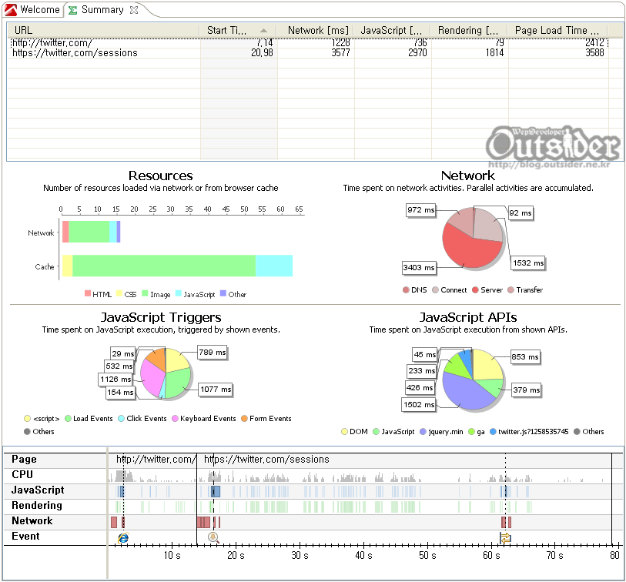626x582 pixels.
Task: Click the 1077 ms triggers pie label
Action: point(215,390)
